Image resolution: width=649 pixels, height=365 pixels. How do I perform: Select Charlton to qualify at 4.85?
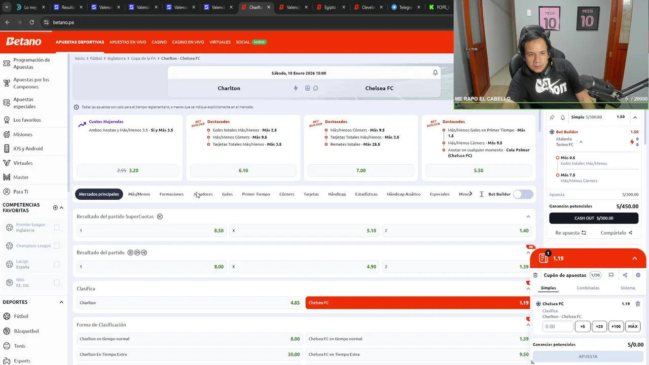pyautogui.click(x=189, y=303)
